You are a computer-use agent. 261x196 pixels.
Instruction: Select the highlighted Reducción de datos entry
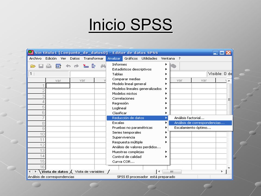pyautogui.click(x=138, y=118)
